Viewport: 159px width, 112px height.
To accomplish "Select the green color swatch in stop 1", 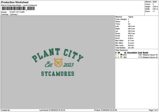I will tap(121, 55).
